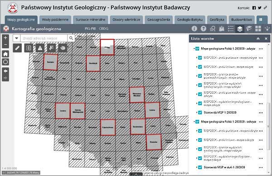Image resolution: width=272 pixels, height=176 pixels.
Task: Switch to Geofizyka tab
Action: click(x=217, y=20)
